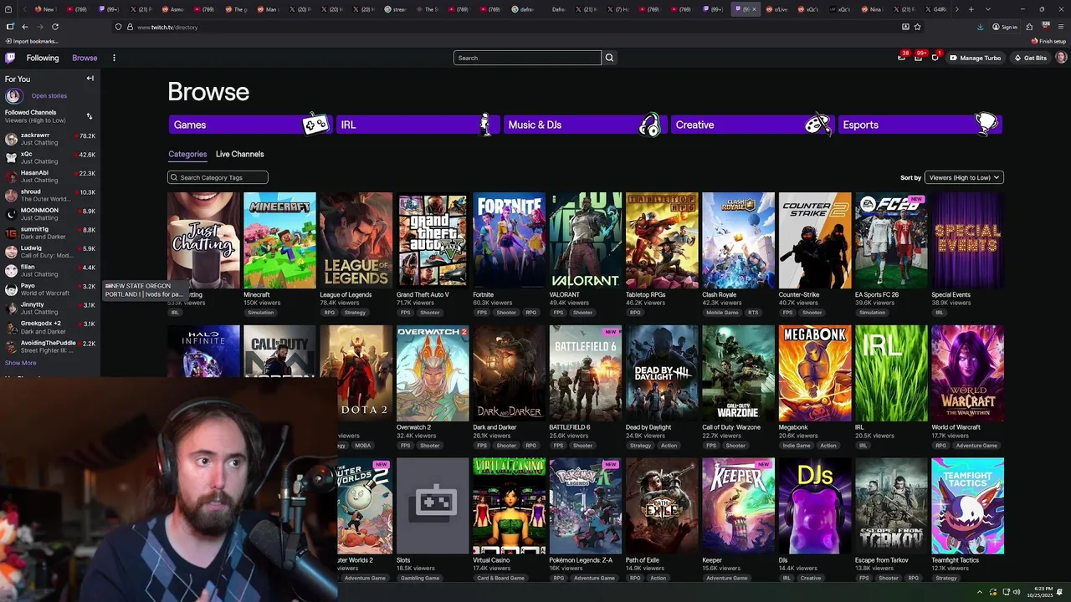Click the Creative category banner

pos(751,125)
